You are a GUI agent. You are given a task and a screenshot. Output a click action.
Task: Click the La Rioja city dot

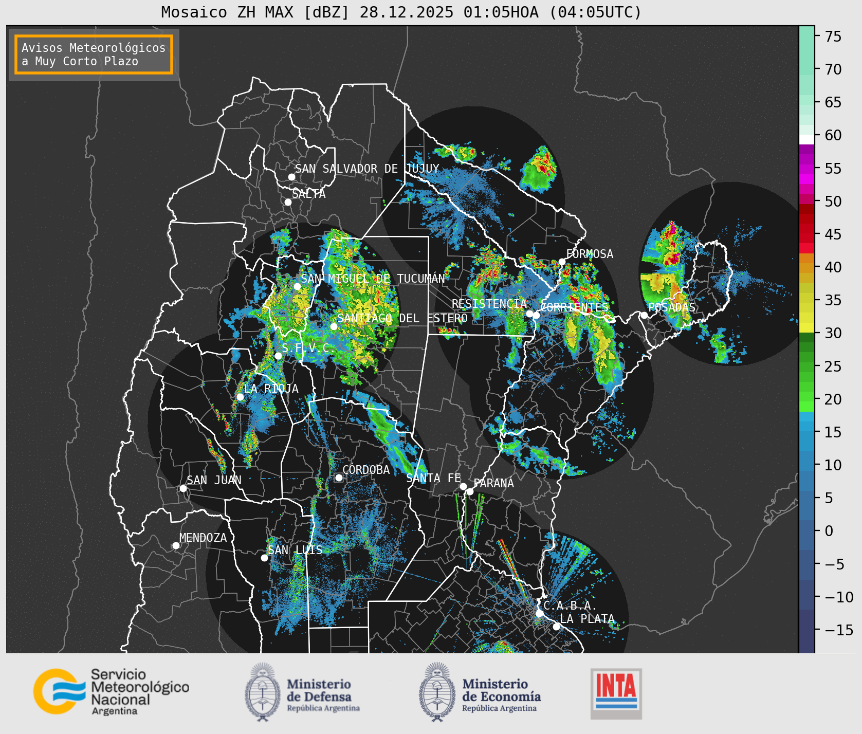[x=240, y=397]
